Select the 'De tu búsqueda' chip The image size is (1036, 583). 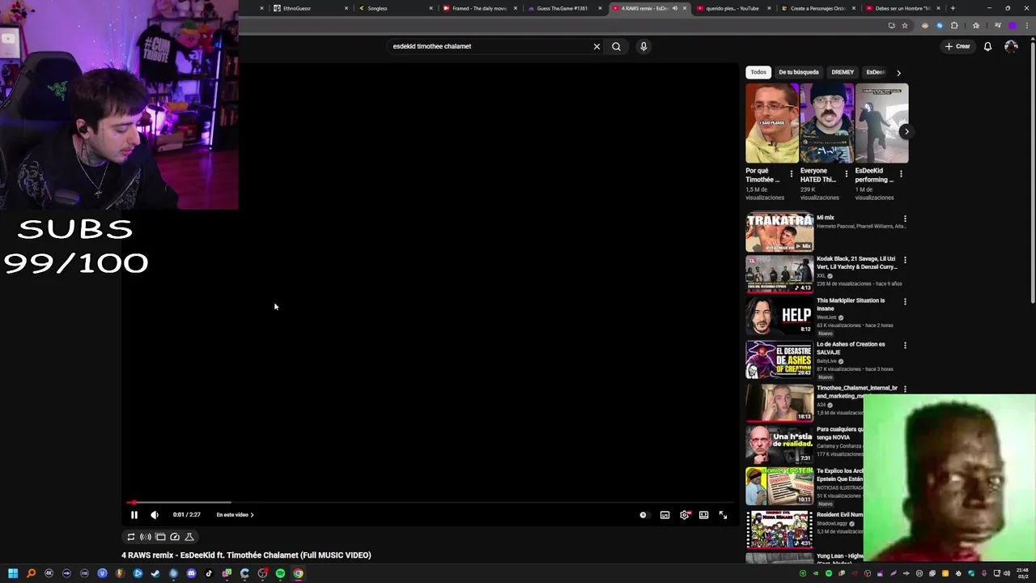799,72
